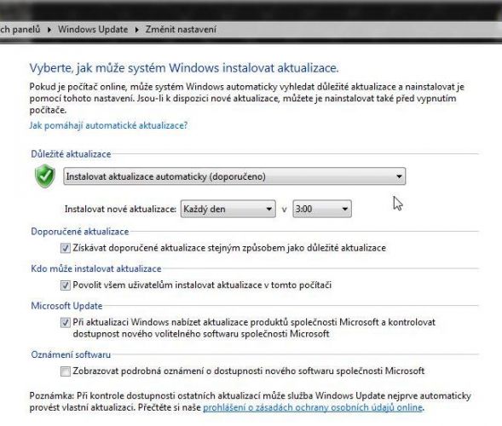Open the Každý den frequency dropdown
502x426 pixels.
228,209
